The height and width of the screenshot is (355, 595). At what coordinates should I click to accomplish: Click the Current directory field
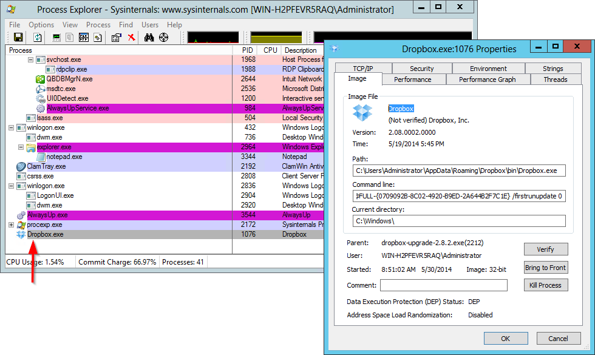pos(459,221)
